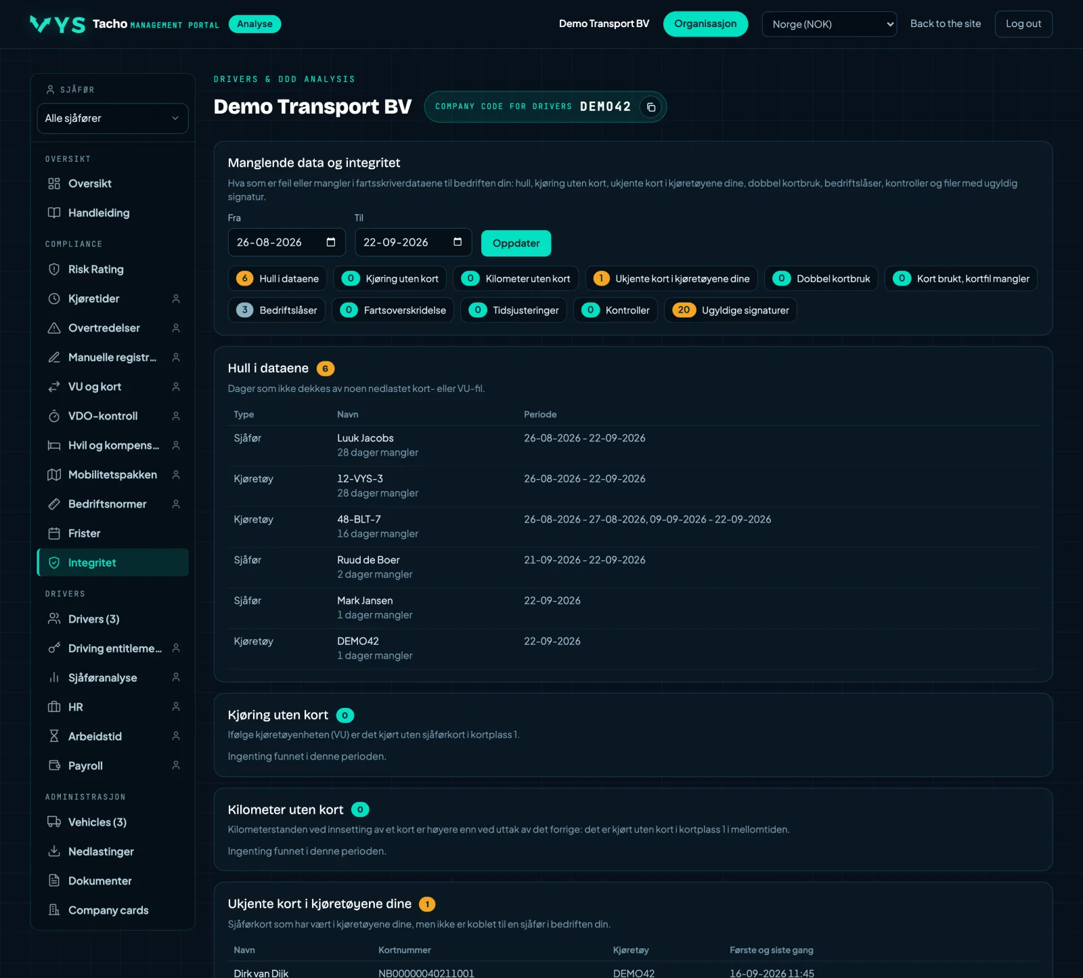This screenshot has width=1083, height=978.
Task: Click the Risk Rating shield icon
Action: click(54, 269)
